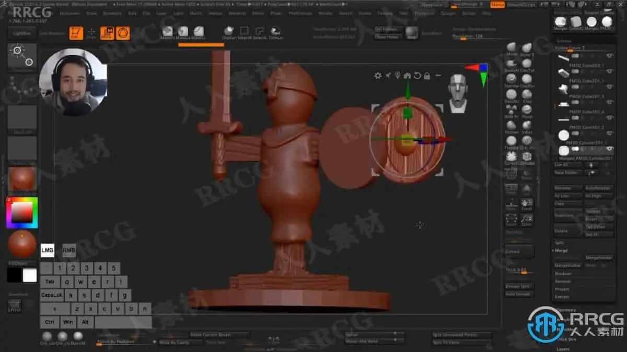Select the SelectLasso brush icon
The image size is (627, 352).
(x=260, y=32)
